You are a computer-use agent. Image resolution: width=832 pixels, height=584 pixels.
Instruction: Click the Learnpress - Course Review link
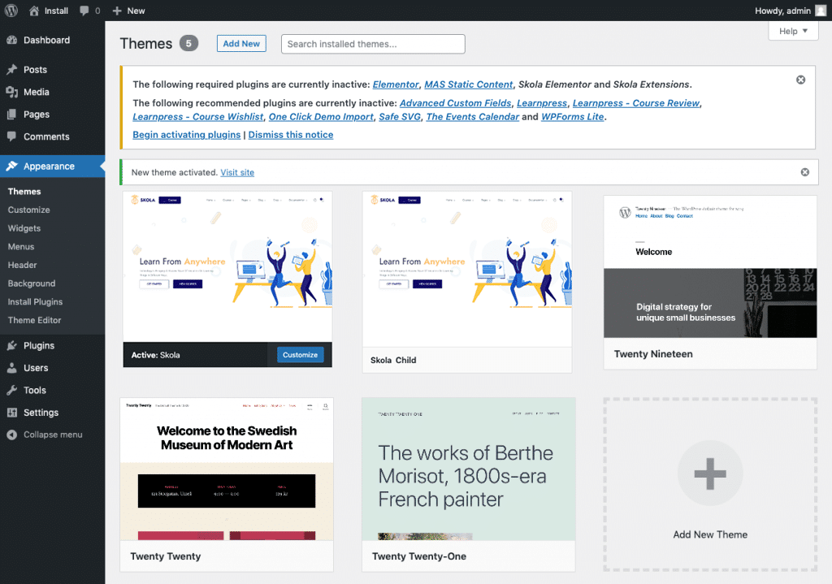coord(636,103)
